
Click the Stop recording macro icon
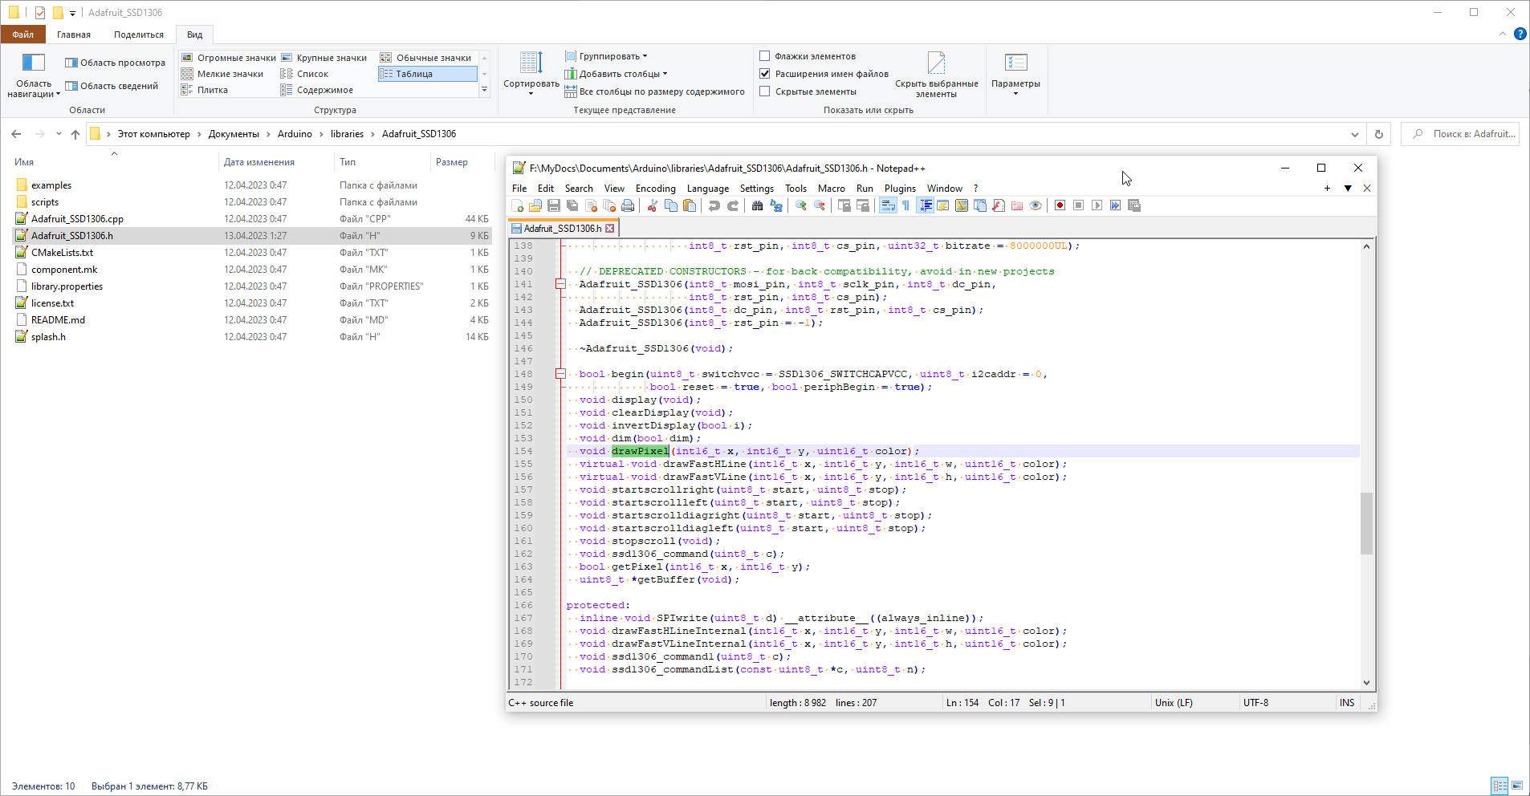coord(1078,206)
